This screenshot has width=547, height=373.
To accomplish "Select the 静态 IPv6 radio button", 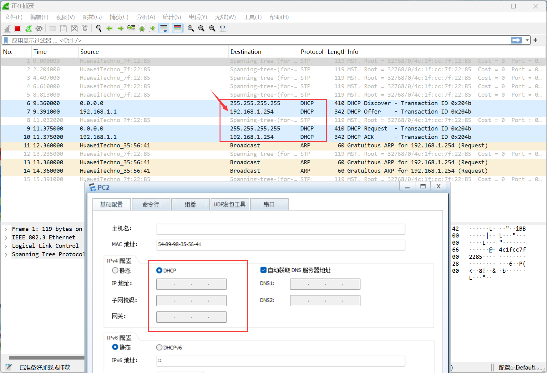I will click(x=115, y=347).
